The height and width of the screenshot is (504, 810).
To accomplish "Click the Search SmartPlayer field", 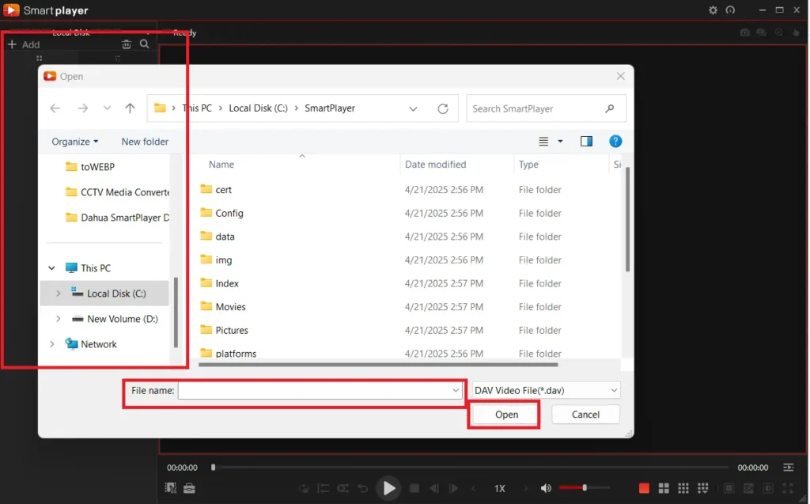I will 546,108.
